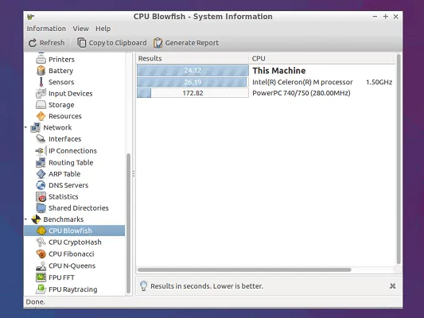Viewport: 424px width, 318px height.
Task: Select 'Intel(R) Celeron(R) M processor' row
Action: pos(302,82)
